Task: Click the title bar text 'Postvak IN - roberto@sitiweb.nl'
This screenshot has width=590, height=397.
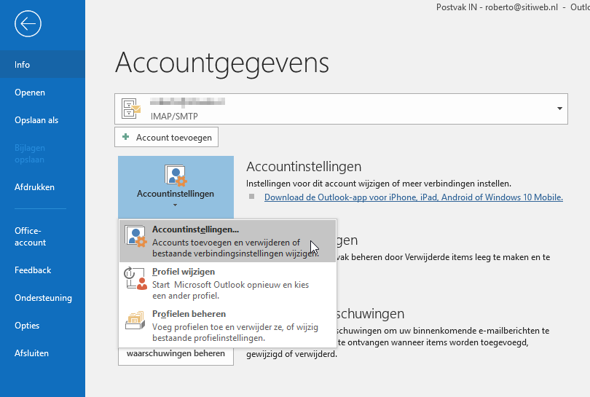Action: [497, 7]
